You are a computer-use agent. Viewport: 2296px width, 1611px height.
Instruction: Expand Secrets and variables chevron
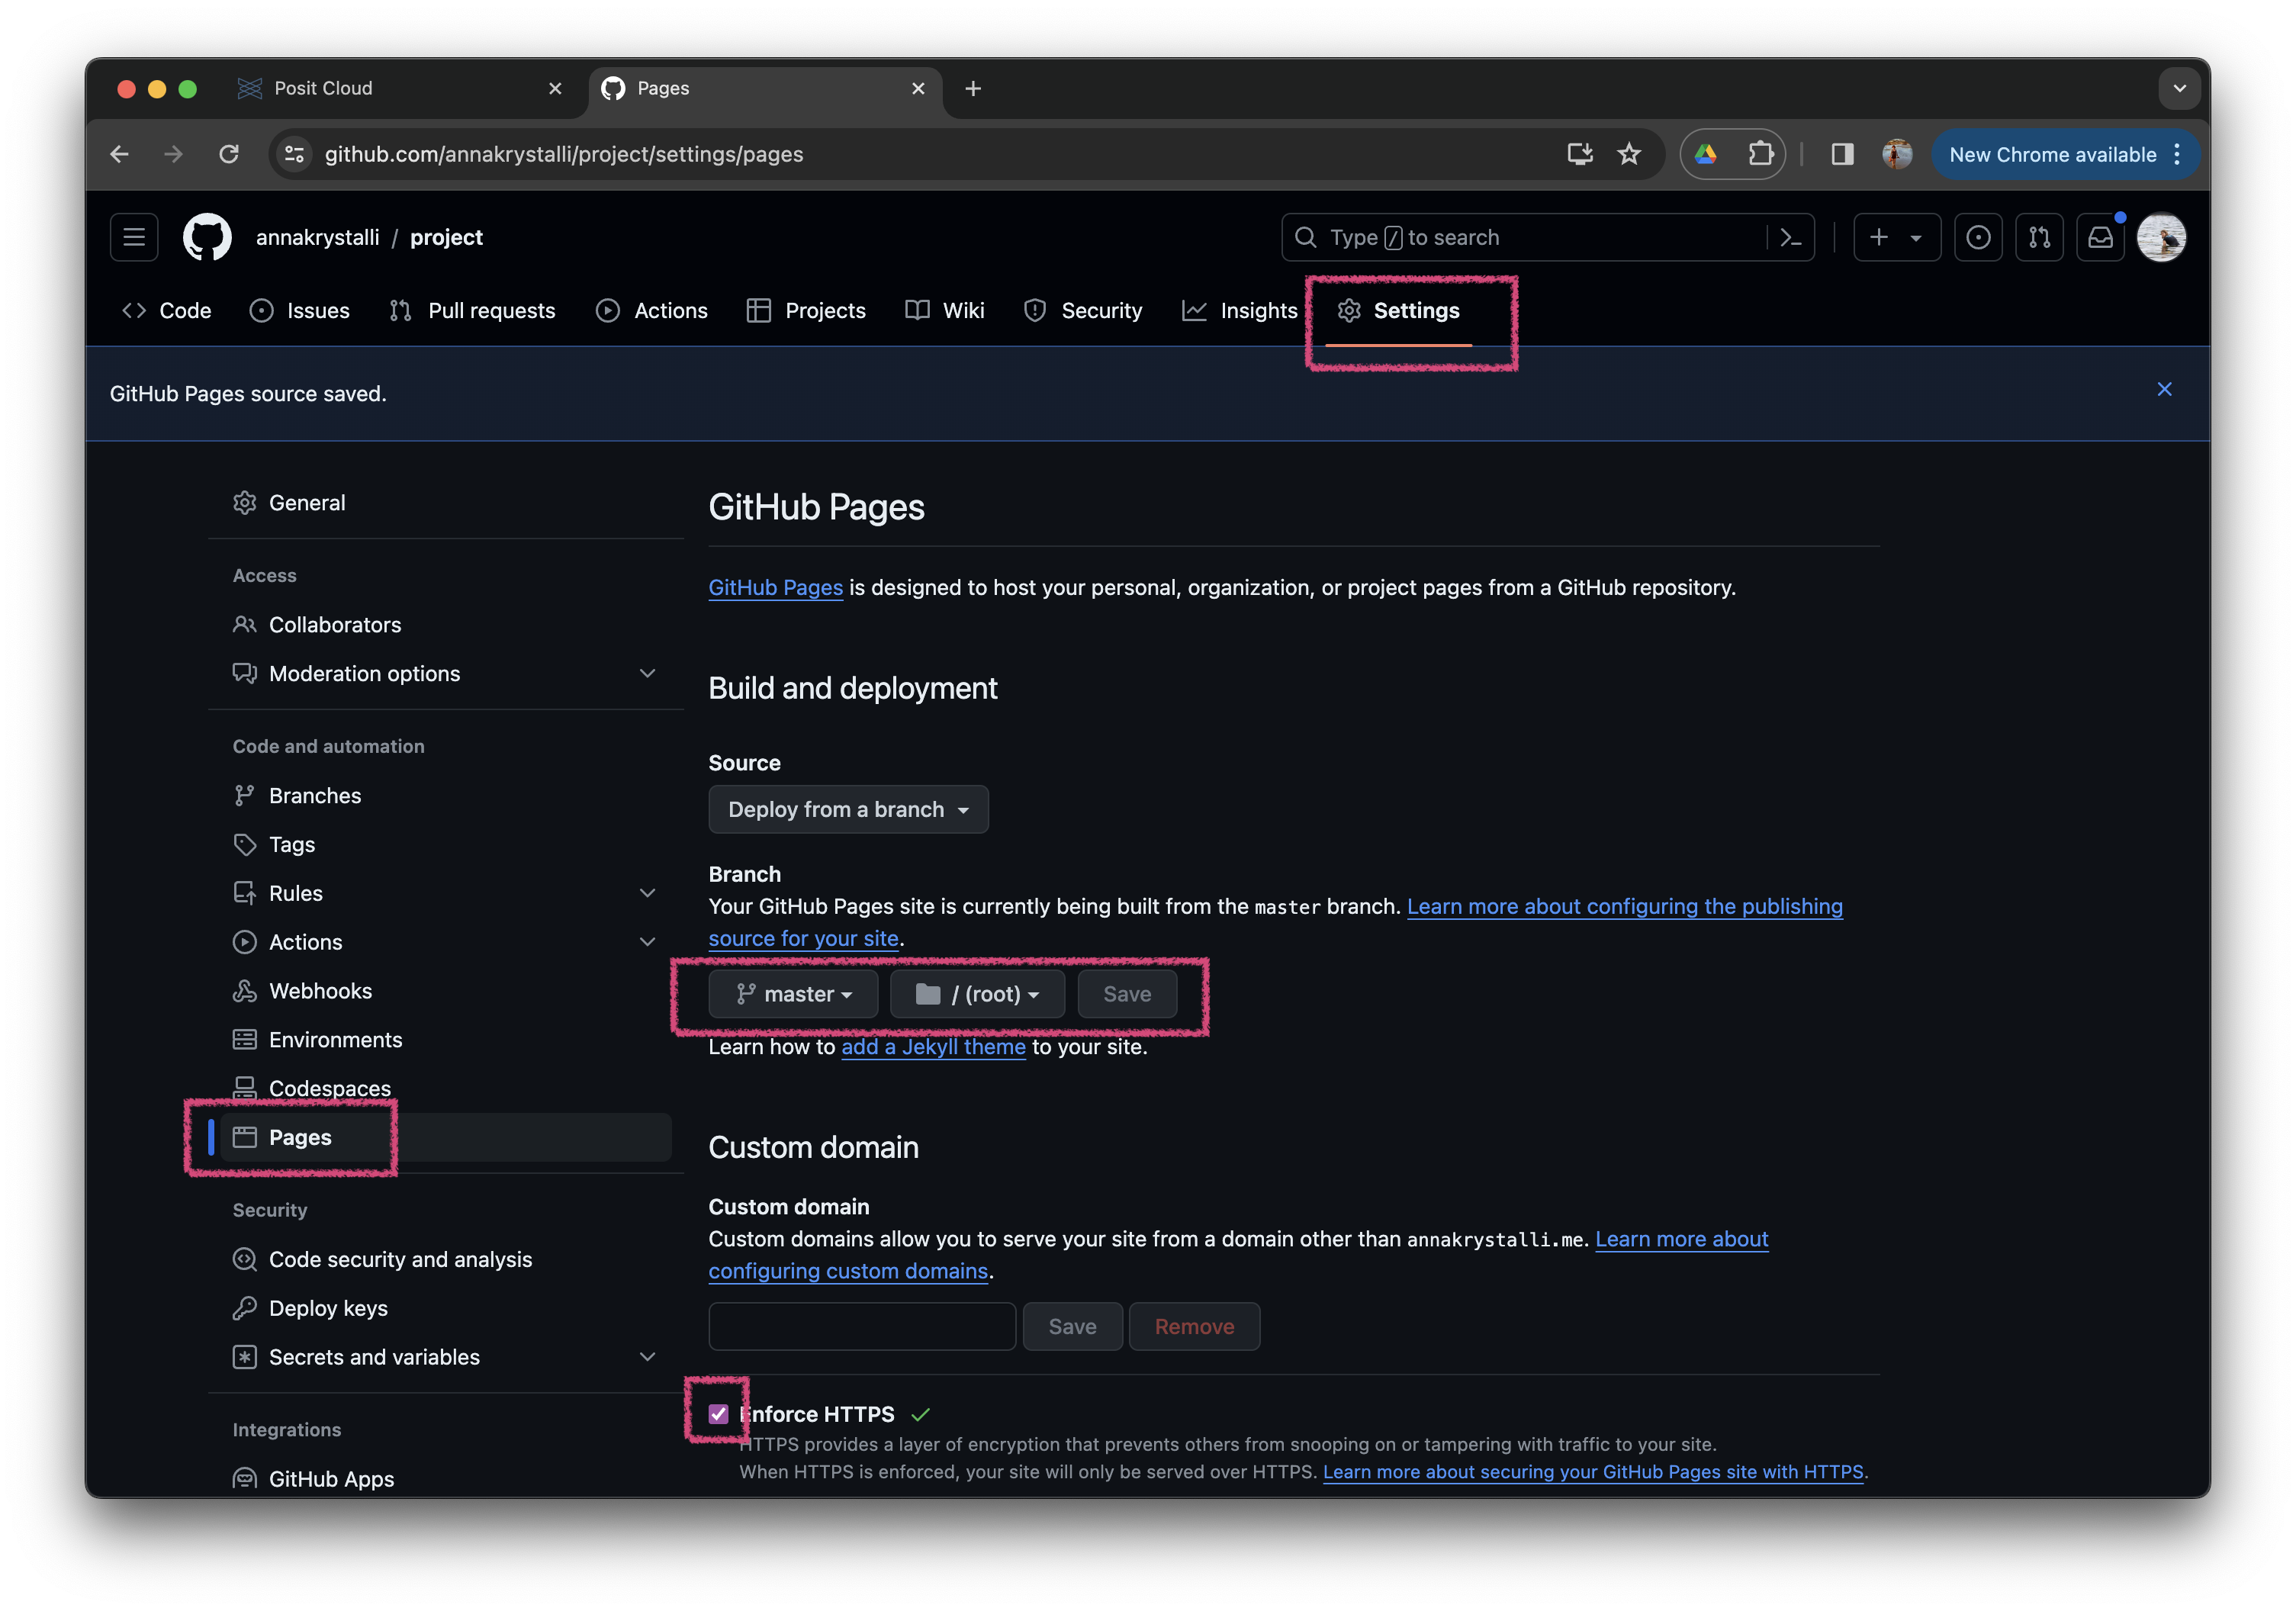coord(647,1358)
